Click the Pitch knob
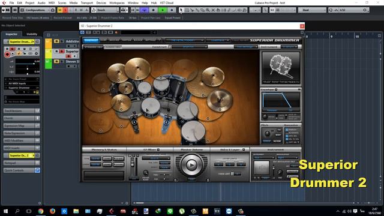Image resolution: width=384 pixels, height=216 pixels. [x=268, y=133]
